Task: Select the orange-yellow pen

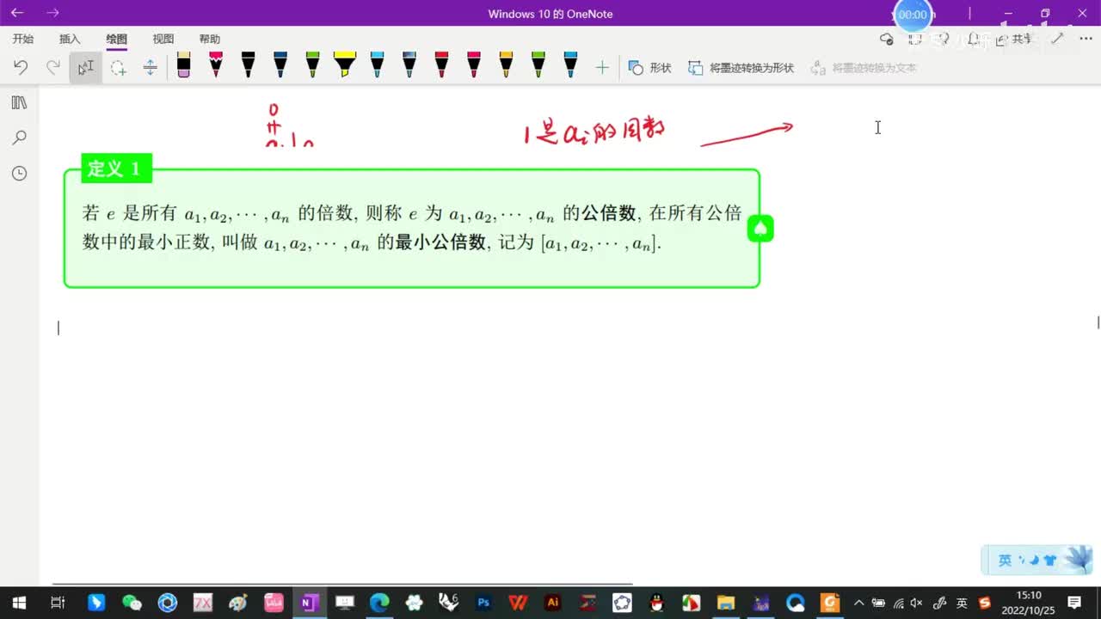Action: (506, 65)
